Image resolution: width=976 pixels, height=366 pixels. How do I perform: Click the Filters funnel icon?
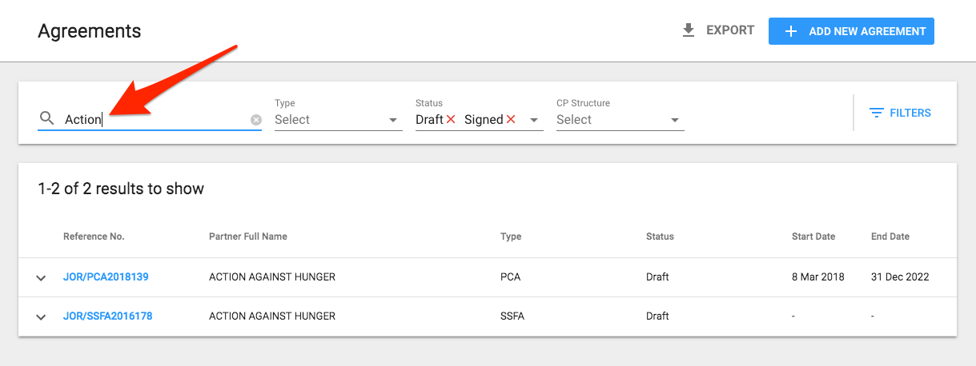[x=877, y=113]
